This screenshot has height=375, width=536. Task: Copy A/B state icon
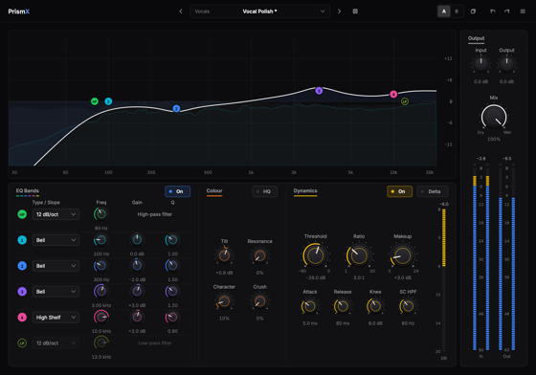coord(473,11)
